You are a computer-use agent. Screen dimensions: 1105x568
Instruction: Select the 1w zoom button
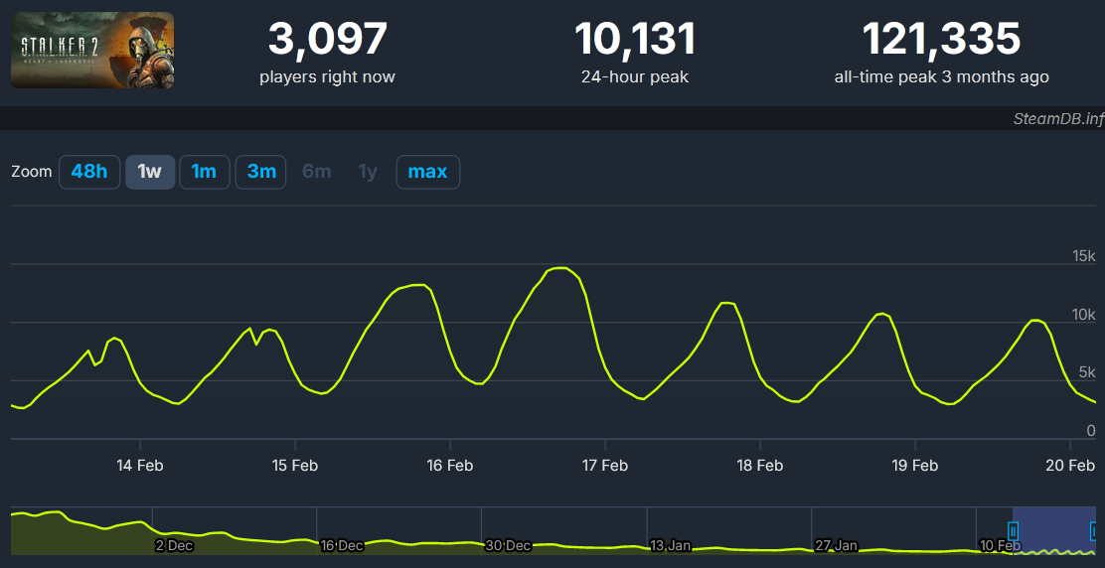coord(149,172)
